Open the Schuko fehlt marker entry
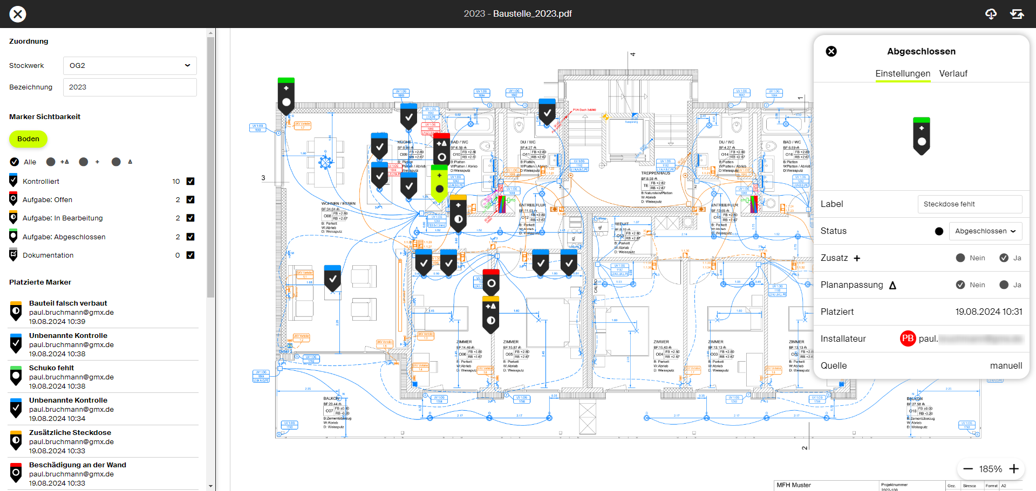The width and height of the screenshot is (1036, 491). click(70, 377)
